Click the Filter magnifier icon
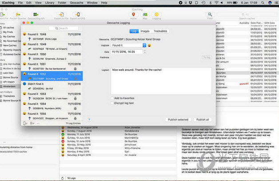The height and width of the screenshot is (181, 279). (x=210, y=14)
